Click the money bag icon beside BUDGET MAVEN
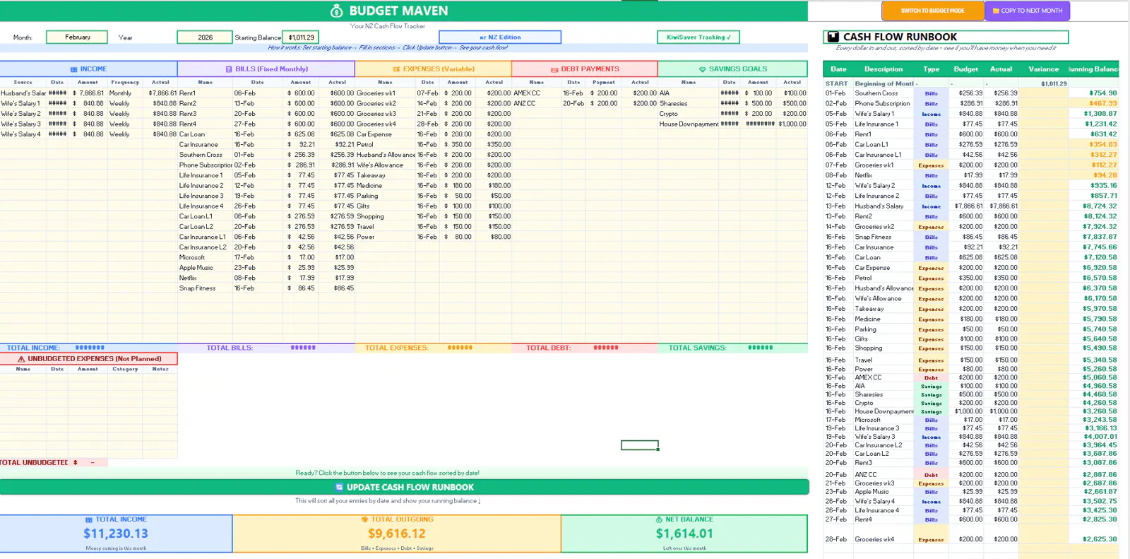 (x=336, y=11)
